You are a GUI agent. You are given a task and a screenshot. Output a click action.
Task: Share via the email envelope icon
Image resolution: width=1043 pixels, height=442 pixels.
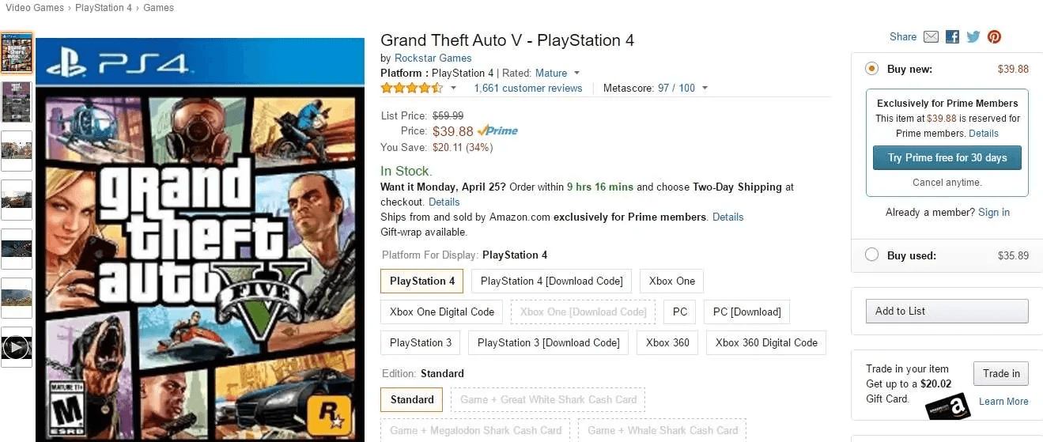coord(931,37)
